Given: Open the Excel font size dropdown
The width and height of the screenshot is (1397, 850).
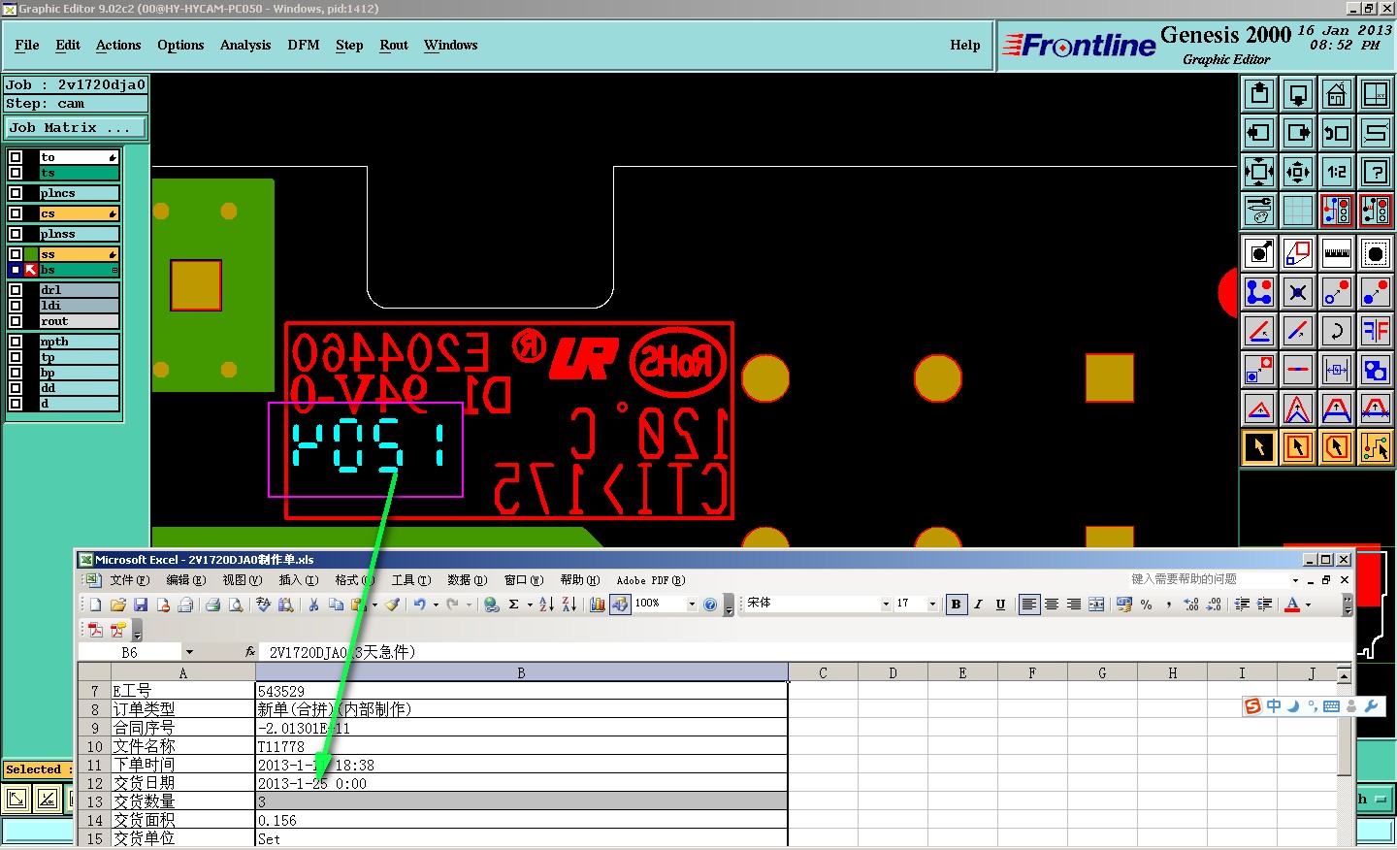Looking at the screenshot, I should click(932, 604).
